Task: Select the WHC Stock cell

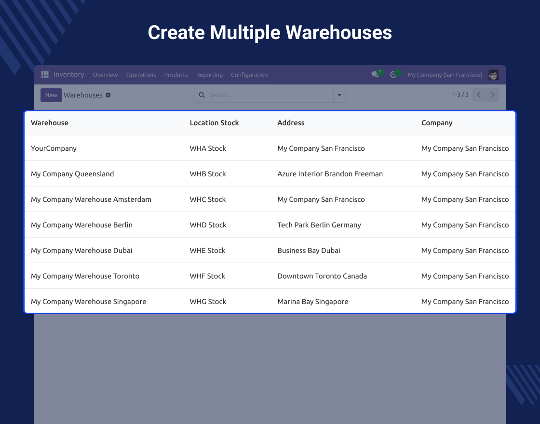Action: pyautogui.click(x=208, y=199)
